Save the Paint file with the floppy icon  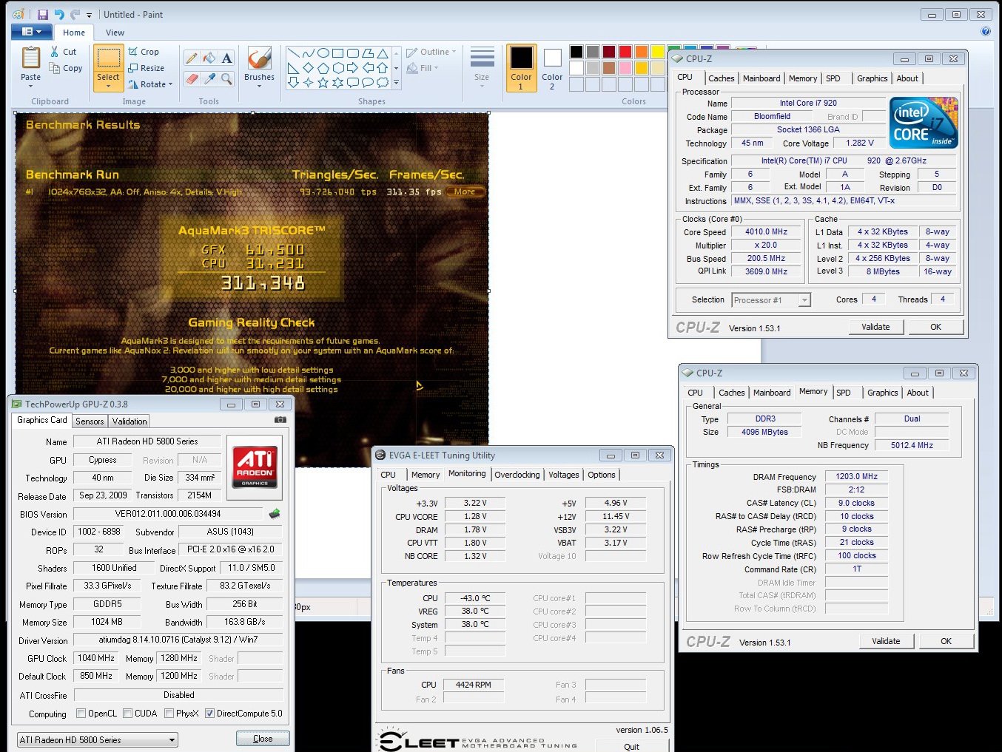(x=42, y=14)
